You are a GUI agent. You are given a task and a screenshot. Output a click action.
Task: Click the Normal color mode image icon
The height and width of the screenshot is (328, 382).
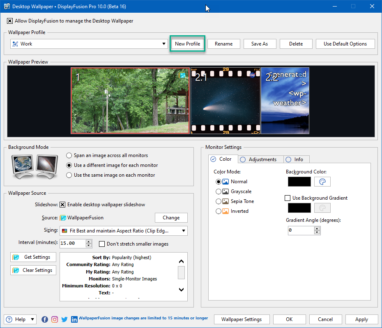pos(226,182)
